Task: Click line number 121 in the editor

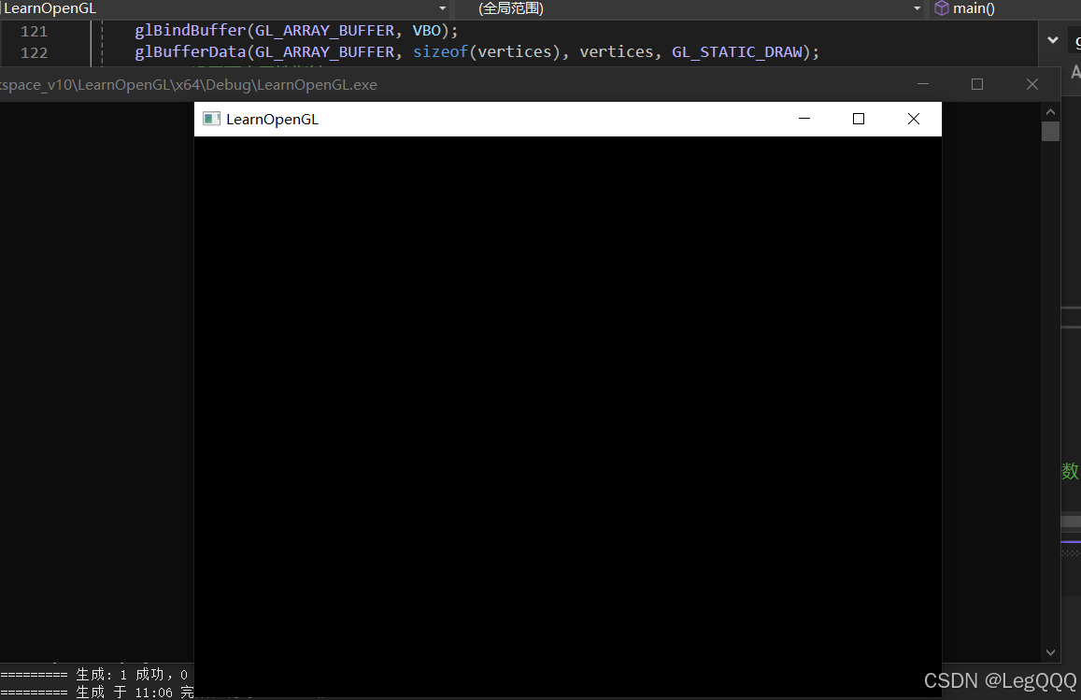Action: 34,31
